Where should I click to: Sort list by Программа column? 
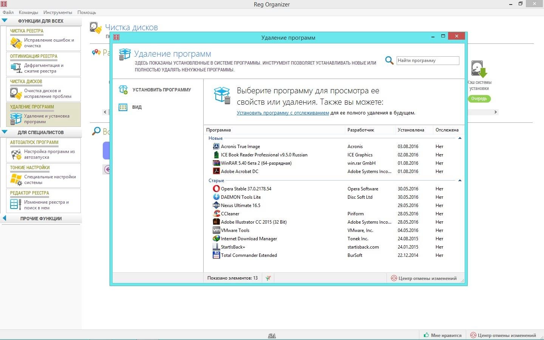[274, 130]
